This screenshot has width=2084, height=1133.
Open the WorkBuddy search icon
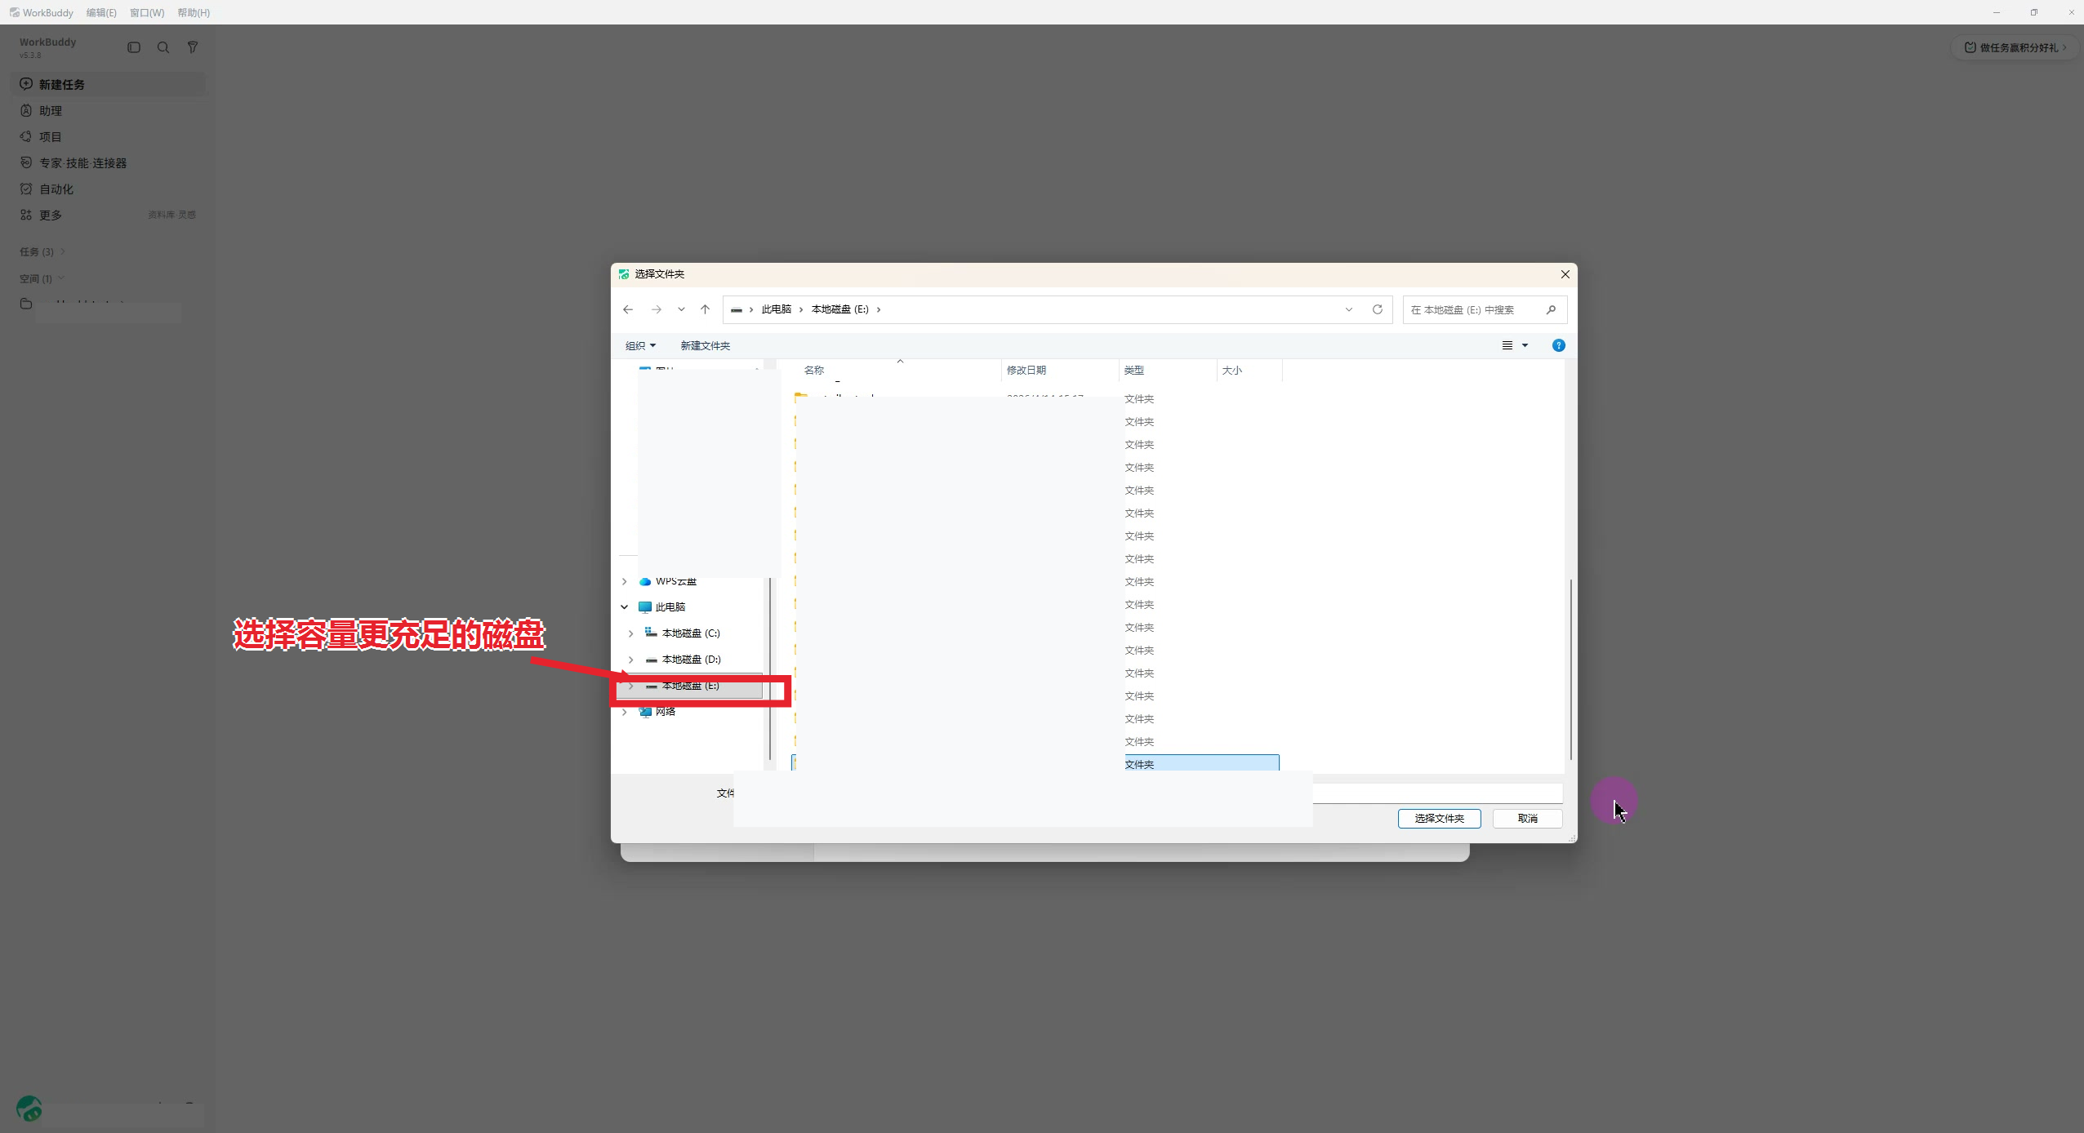[x=163, y=47]
